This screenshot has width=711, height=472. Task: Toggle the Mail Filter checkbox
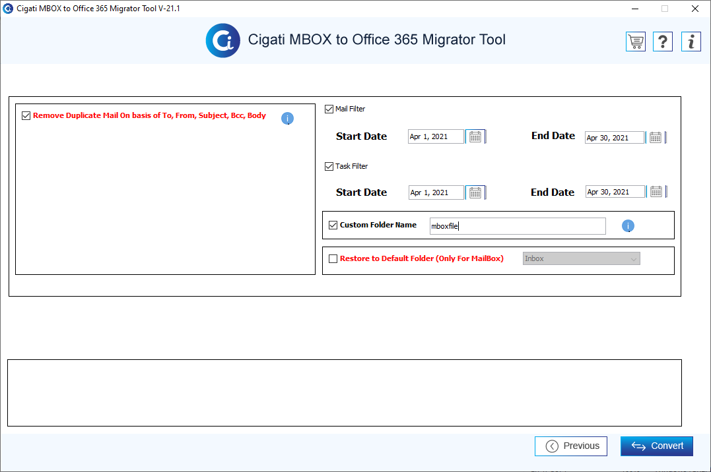tap(329, 109)
